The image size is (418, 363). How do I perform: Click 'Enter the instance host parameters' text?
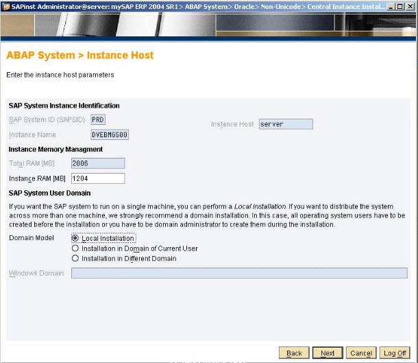click(x=60, y=75)
